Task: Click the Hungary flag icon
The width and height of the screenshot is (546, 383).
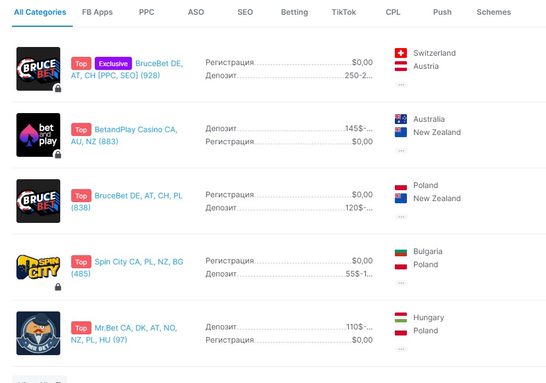Action: pos(401,317)
